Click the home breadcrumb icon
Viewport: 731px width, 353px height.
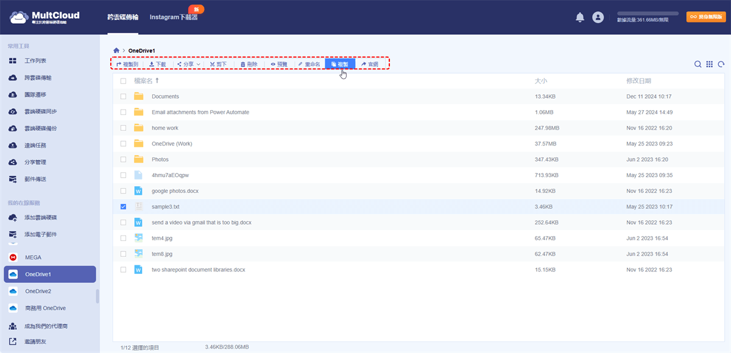point(116,50)
